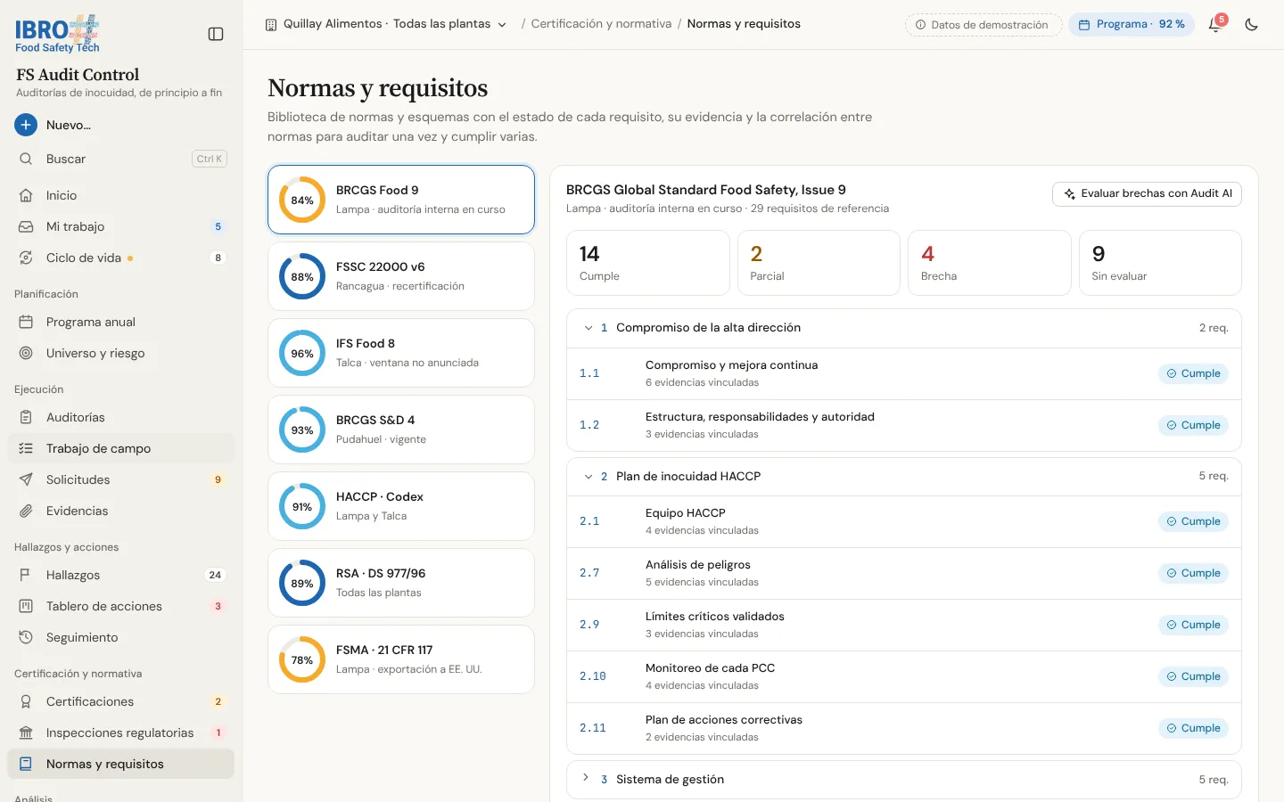Click the Hallazgos flag icon
This screenshot has width=1284, height=802.
pos(26,575)
